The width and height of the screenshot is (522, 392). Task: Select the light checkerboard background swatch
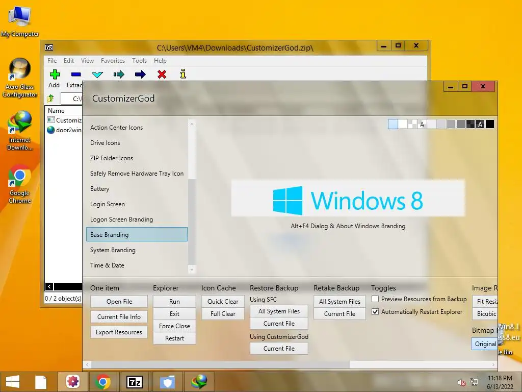pos(412,125)
